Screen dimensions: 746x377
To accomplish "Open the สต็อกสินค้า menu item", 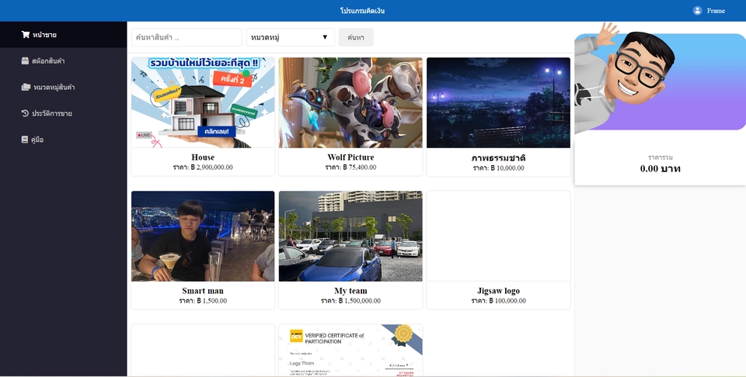I will [x=63, y=61].
